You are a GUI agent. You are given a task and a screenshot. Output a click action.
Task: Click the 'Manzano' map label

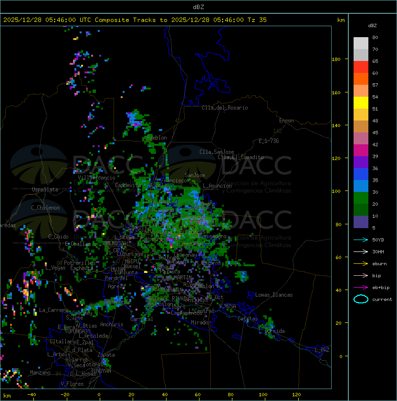(40, 372)
